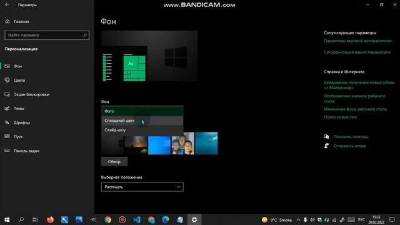Select the underwater swimmer wallpaper thumbnail
The image size is (400, 225).
point(206,143)
